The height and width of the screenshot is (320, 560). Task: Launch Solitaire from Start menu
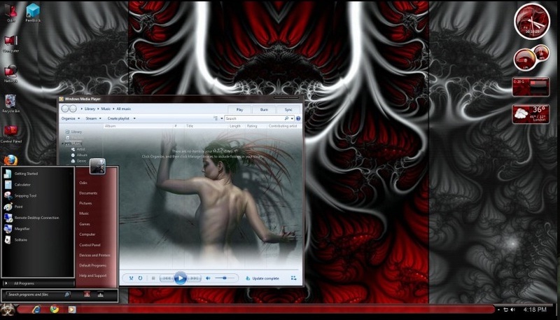[x=38, y=239]
